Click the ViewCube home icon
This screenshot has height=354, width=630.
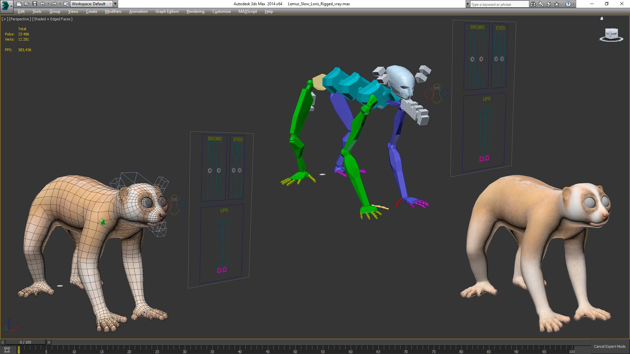coord(602,18)
